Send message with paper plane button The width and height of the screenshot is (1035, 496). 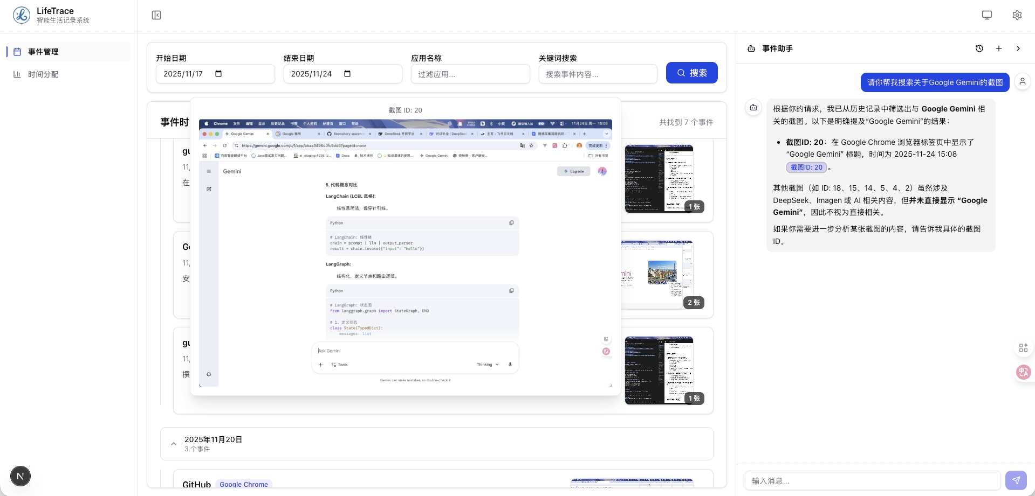(1016, 480)
